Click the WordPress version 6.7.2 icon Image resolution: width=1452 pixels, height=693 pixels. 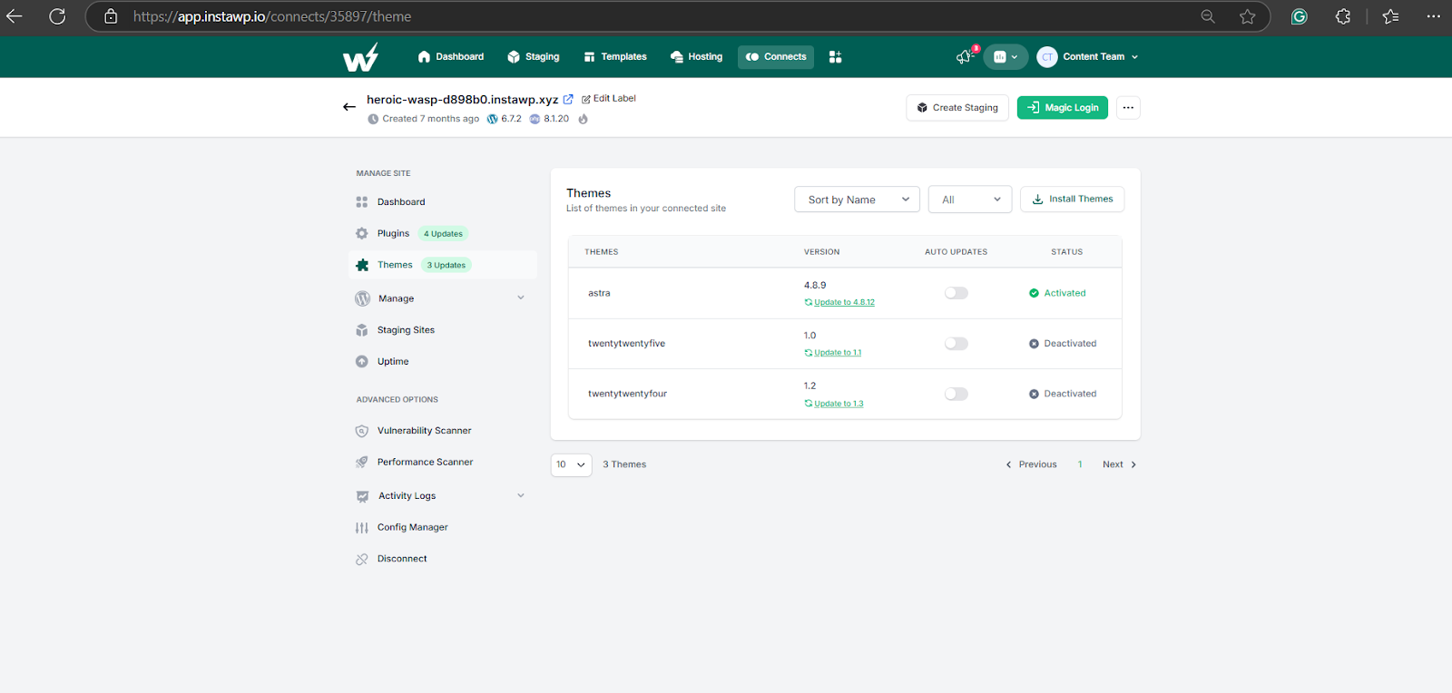pyautogui.click(x=493, y=119)
